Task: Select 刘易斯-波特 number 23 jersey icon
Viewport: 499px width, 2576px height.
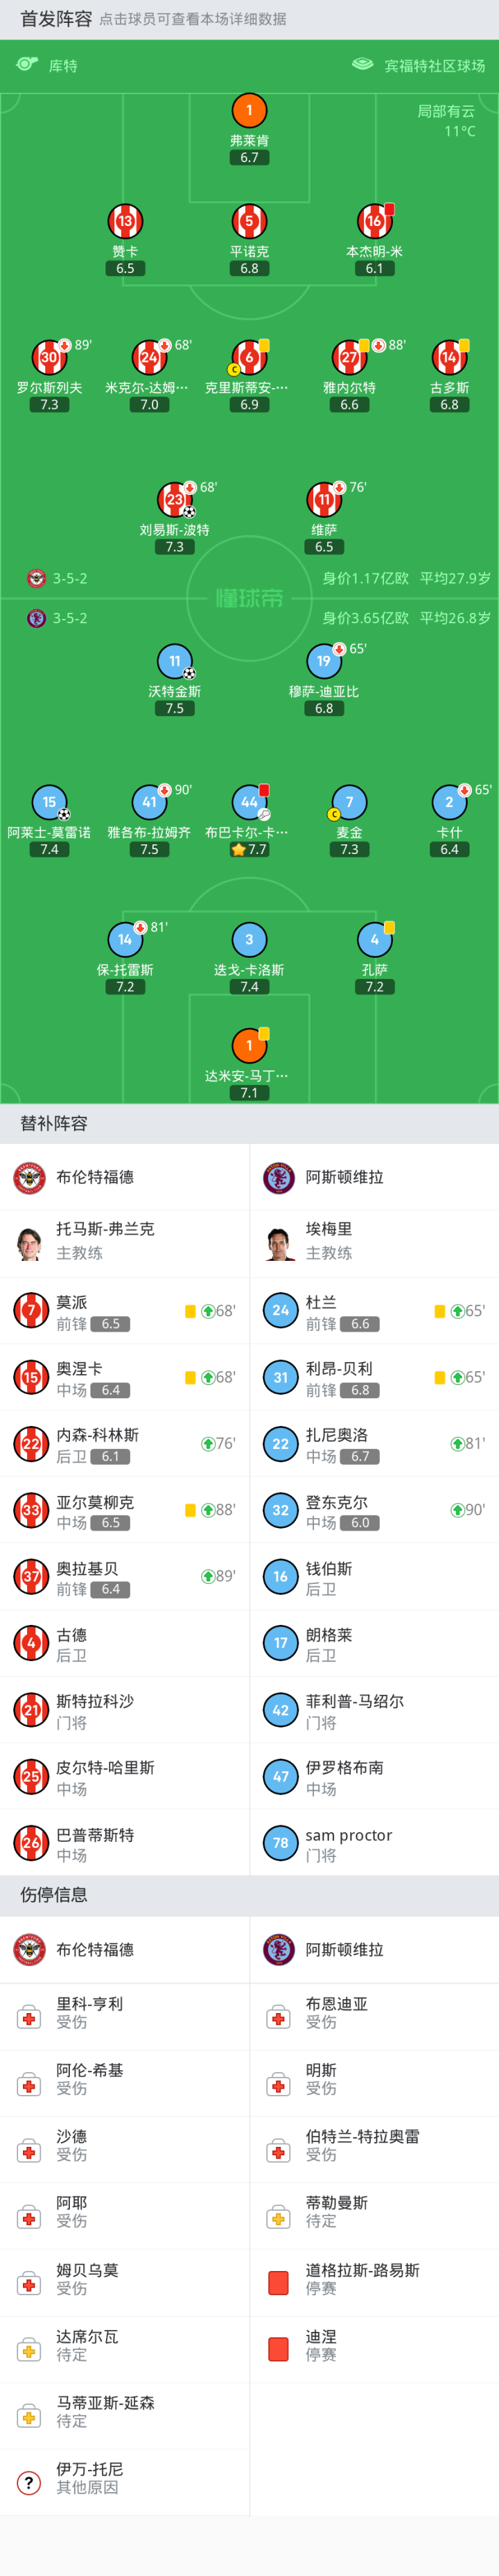Action: pos(175,499)
